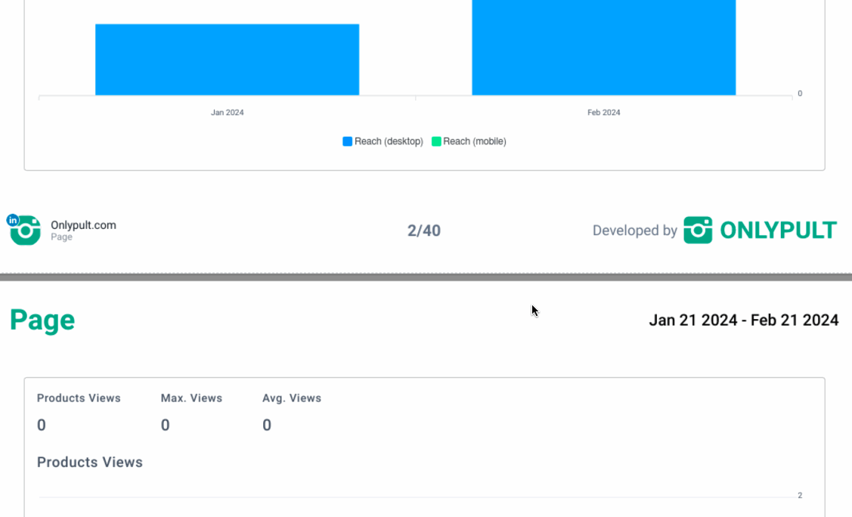Click the green camera icon beside the ONLYPULT wordmark
The width and height of the screenshot is (852, 517).
698,231
